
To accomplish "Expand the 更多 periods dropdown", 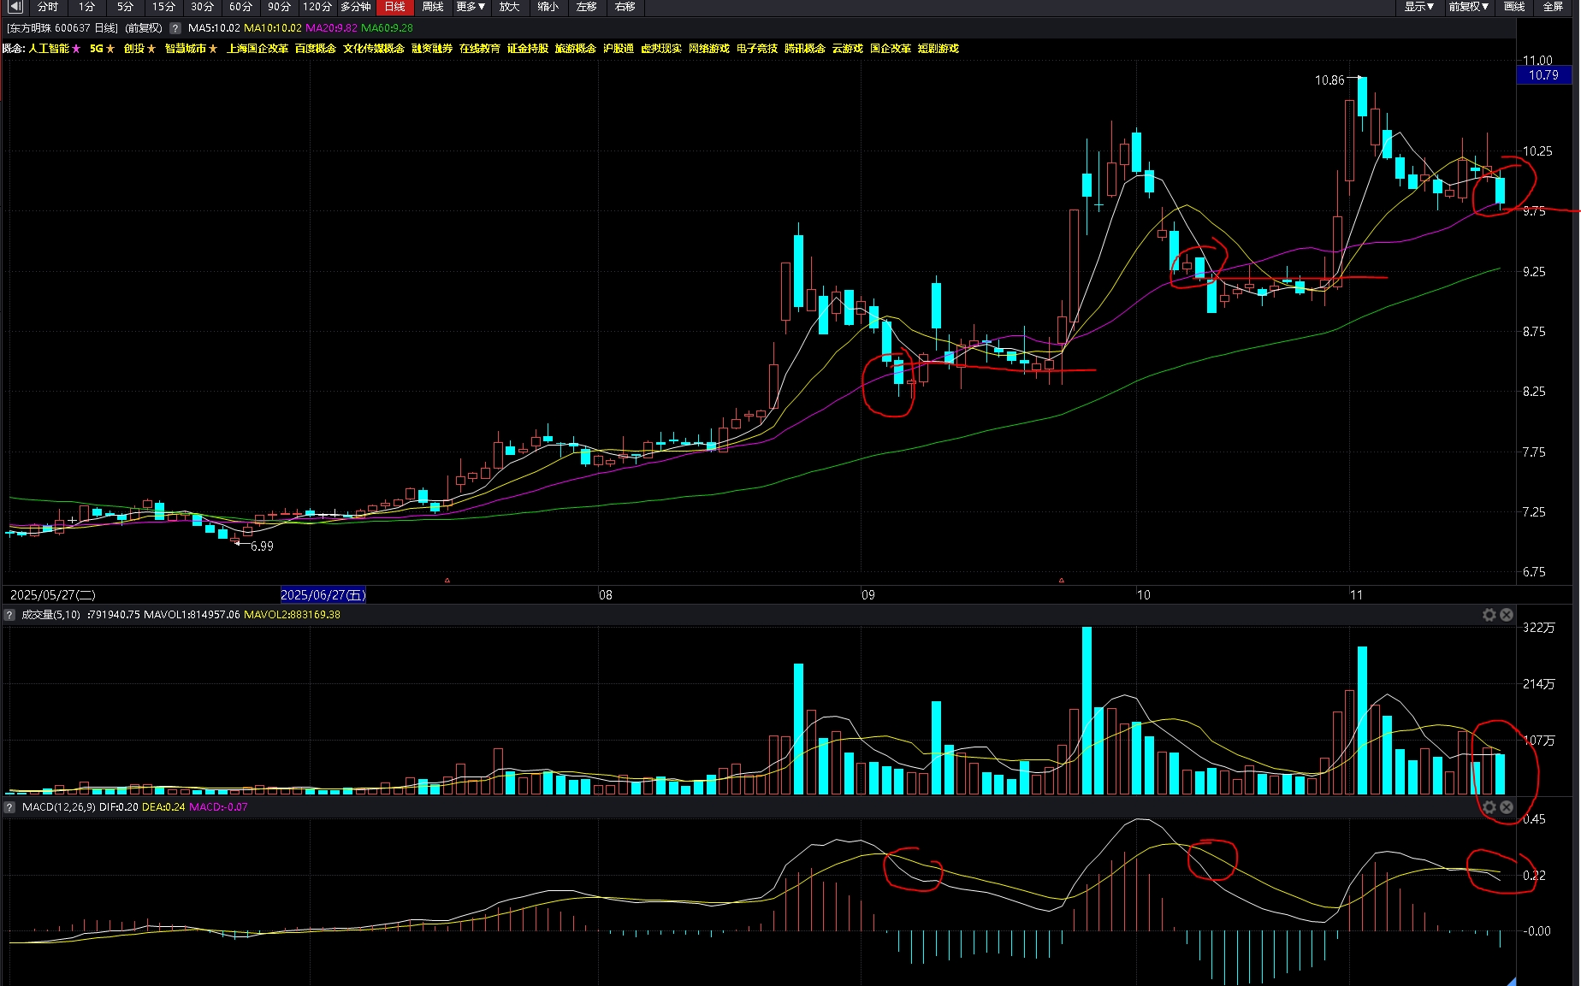I will (471, 7).
